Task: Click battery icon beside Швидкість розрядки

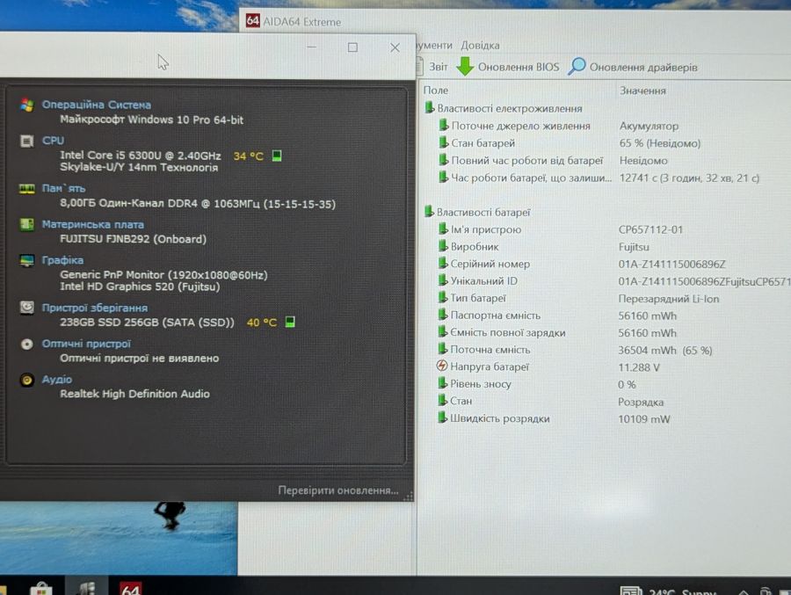Action: click(x=442, y=417)
